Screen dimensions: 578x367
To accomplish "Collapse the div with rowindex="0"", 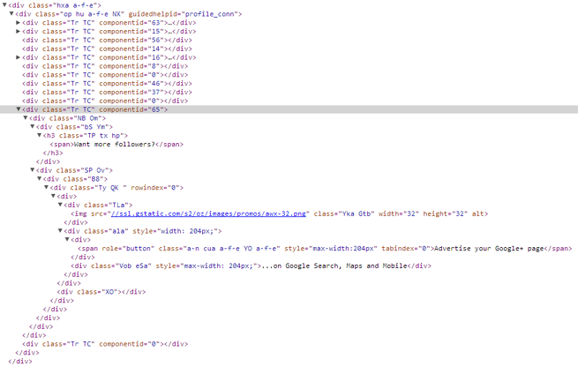I will [47, 188].
